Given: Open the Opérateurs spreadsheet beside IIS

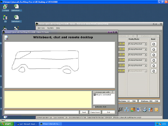Looking at the screenshot, I should (x=16, y=18).
